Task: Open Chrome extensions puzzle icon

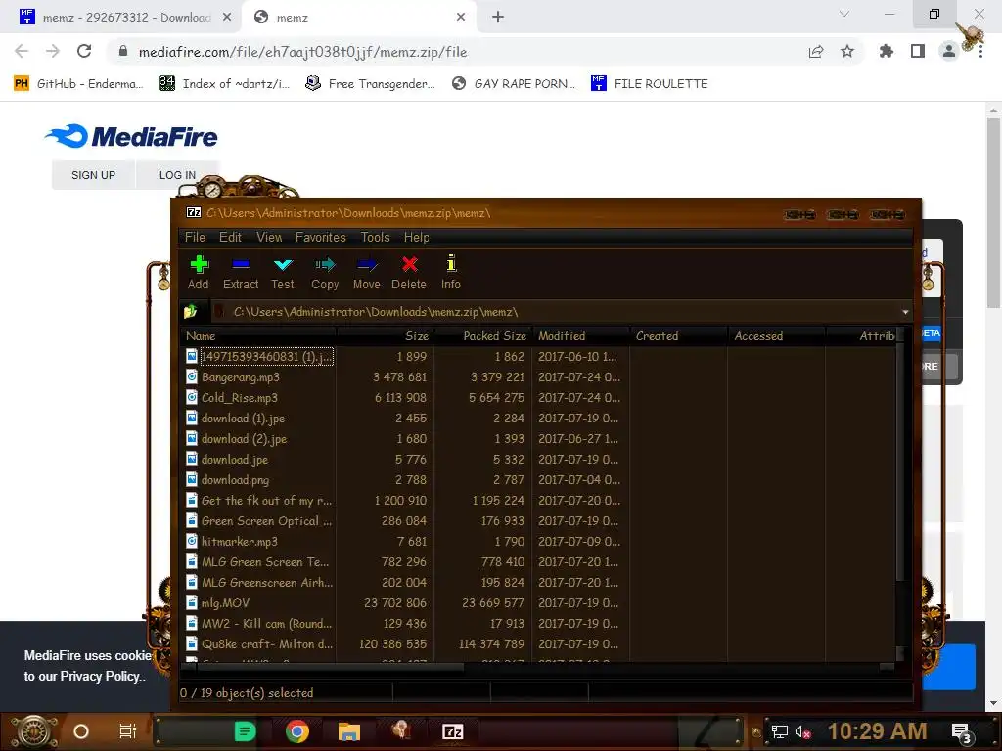Action: (x=886, y=51)
